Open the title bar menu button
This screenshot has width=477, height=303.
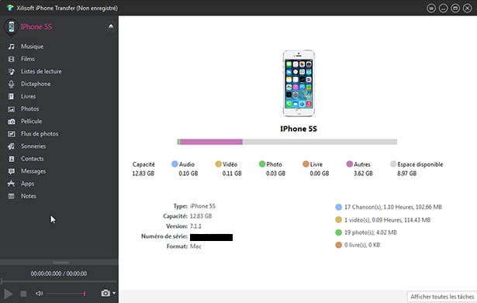(431, 9)
